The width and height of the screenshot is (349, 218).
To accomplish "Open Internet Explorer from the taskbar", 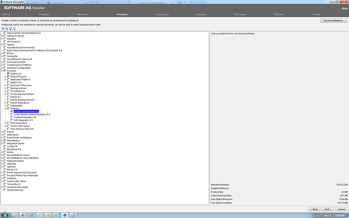I will (x=31, y=215).
